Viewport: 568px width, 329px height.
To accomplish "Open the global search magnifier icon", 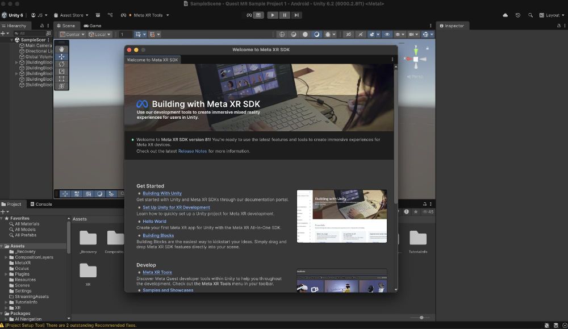I will (531, 15).
